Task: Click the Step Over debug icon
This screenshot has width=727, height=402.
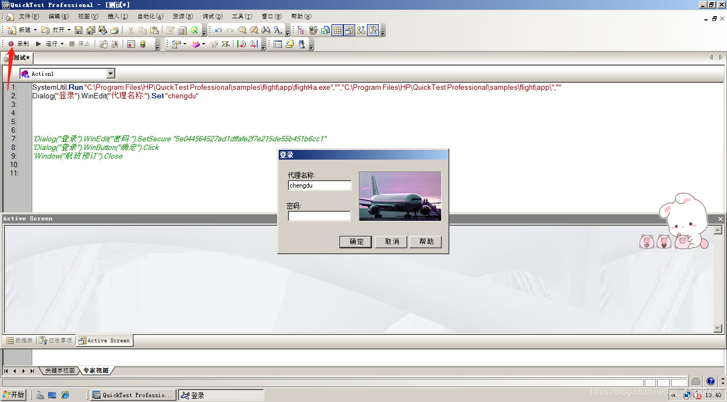Action: (253, 44)
